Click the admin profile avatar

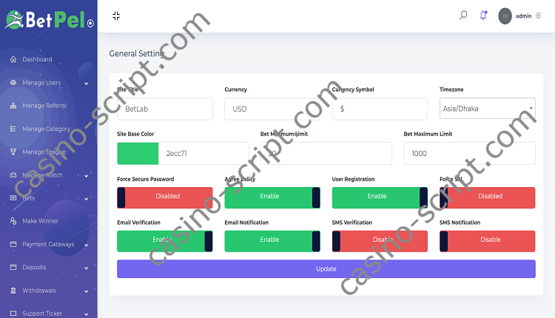(x=505, y=16)
